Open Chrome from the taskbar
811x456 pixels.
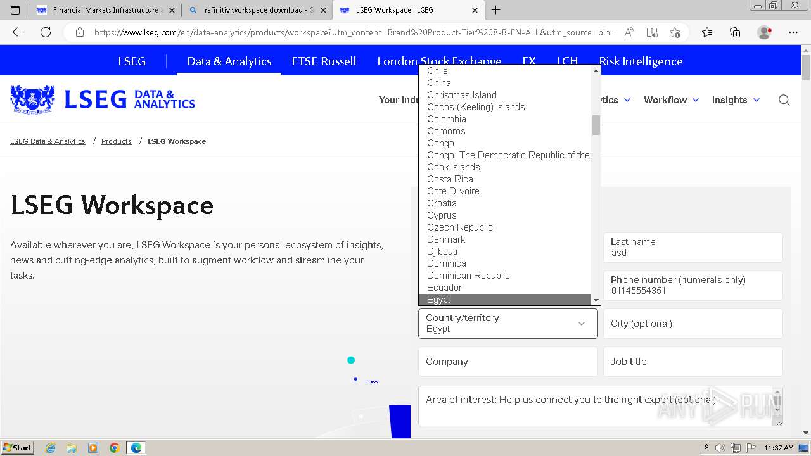pos(114,448)
